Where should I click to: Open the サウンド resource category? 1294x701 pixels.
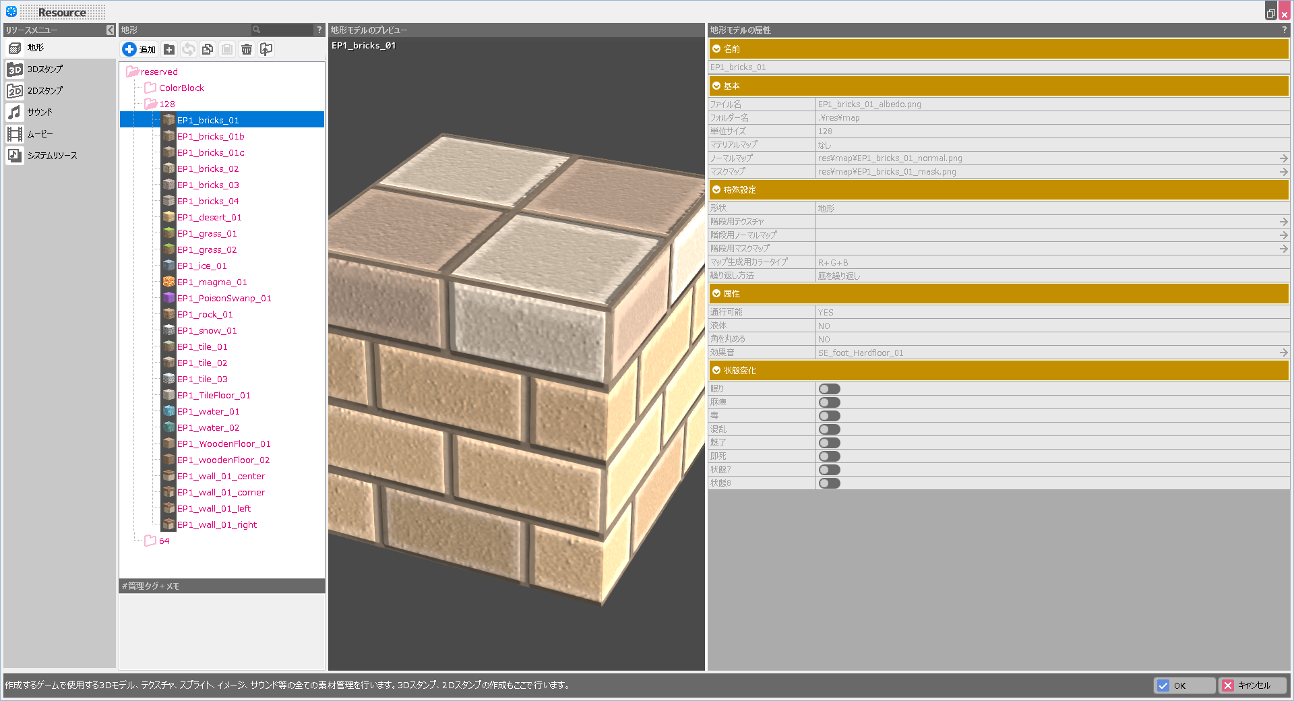[39, 113]
